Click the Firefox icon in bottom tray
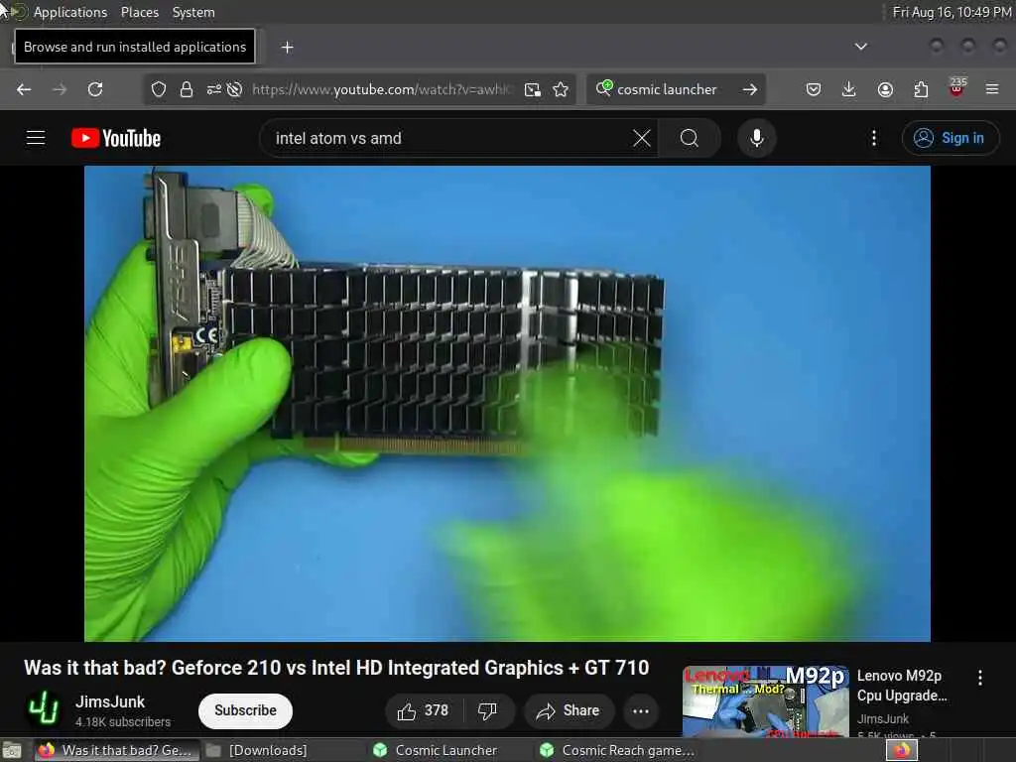 pyautogui.click(x=902, y=750)
